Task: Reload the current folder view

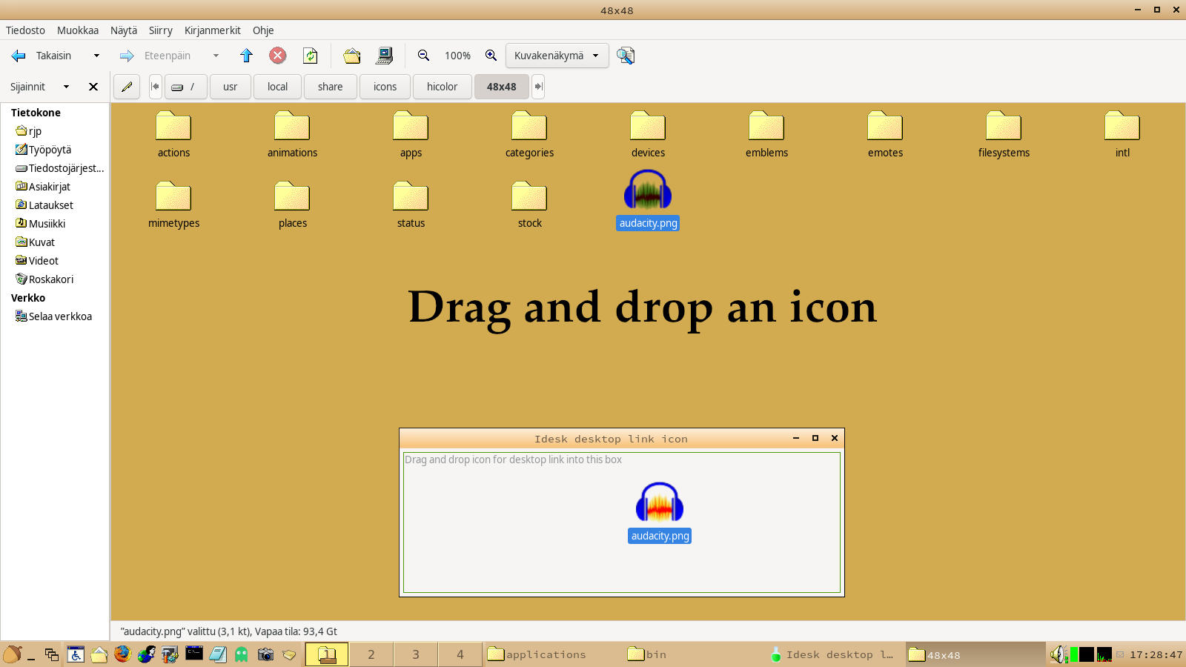Action: (x=311, y=56)
